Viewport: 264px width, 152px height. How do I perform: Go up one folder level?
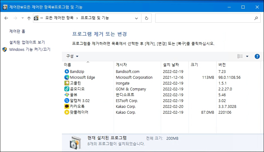(x=29, y=18)
